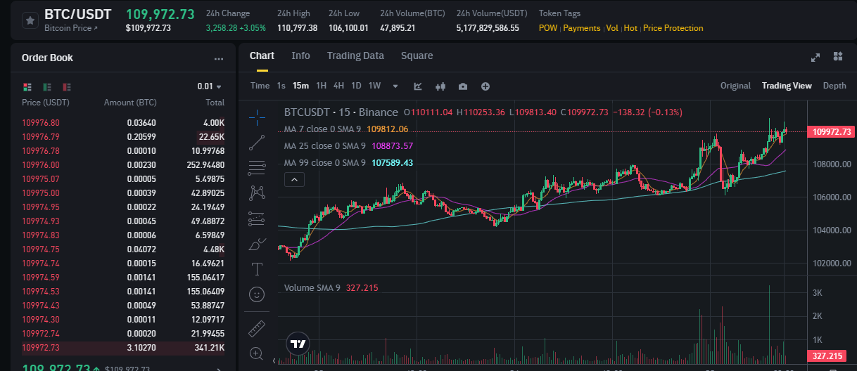Open more time intervals dropdown arrow
The image size is (857, 371).
tap(395, 86)
